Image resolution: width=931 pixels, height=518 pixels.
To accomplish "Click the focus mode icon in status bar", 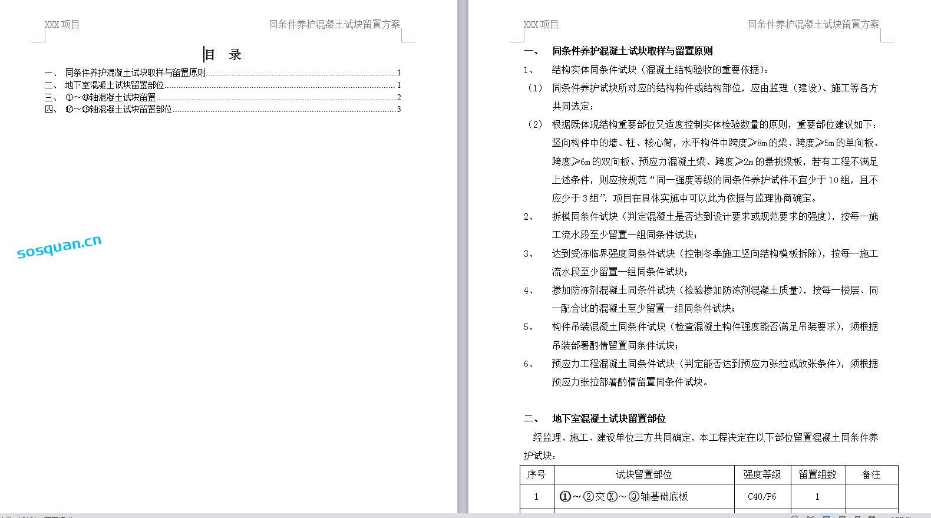I will pyautogui.click(x=795, y=517).
